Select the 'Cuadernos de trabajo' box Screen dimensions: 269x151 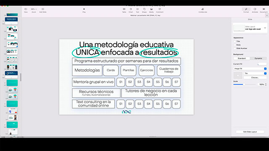[x=169, y=70]
